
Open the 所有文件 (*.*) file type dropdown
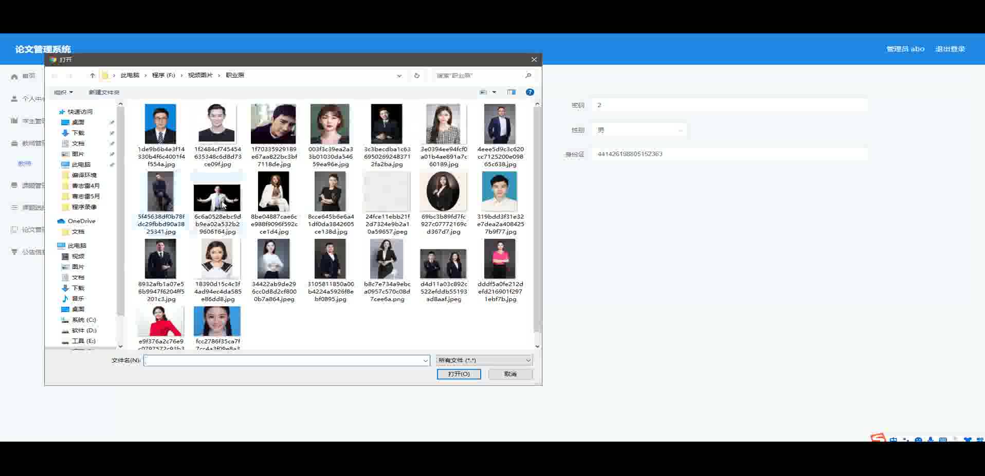(x=484, y=360)
